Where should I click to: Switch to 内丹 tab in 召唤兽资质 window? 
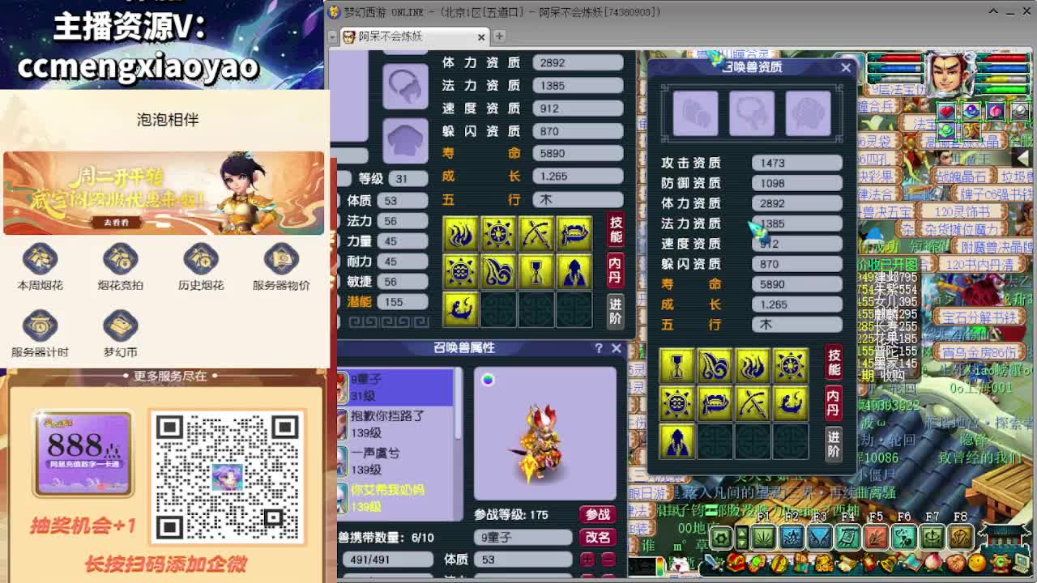coord(834,402)
